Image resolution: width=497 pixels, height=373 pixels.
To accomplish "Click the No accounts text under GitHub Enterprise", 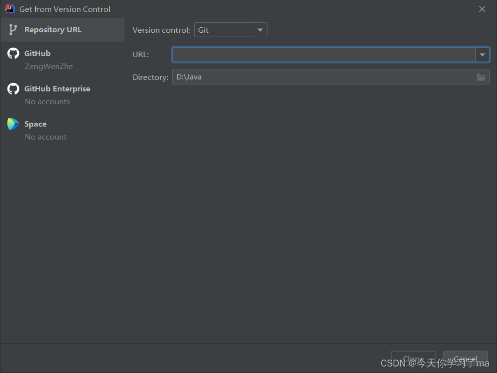I will pos(48,102).
